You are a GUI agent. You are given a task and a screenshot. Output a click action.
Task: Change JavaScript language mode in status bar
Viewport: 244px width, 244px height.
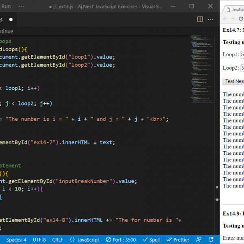[85, 240]
